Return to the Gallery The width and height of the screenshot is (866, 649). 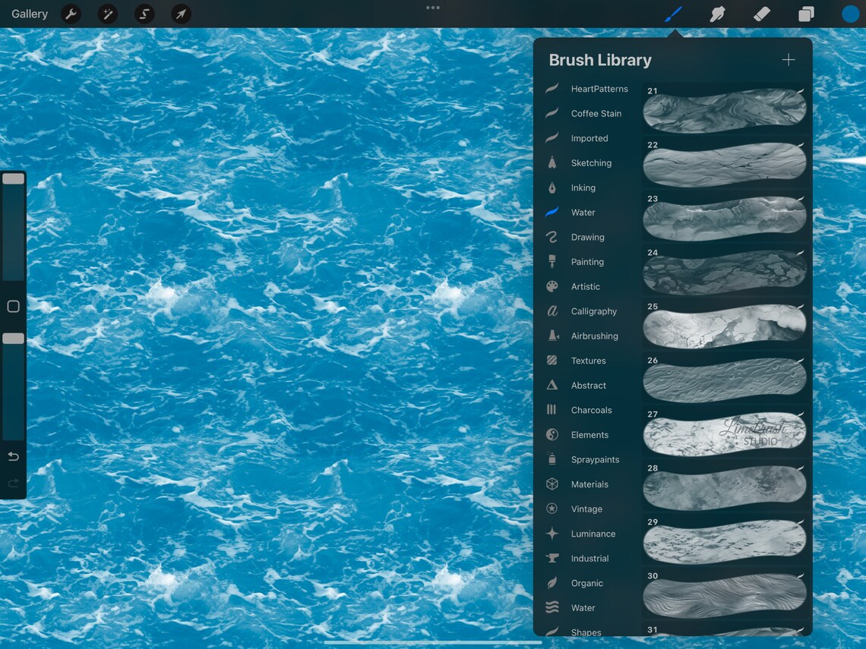pyautogui.click(x=29, y=14)
